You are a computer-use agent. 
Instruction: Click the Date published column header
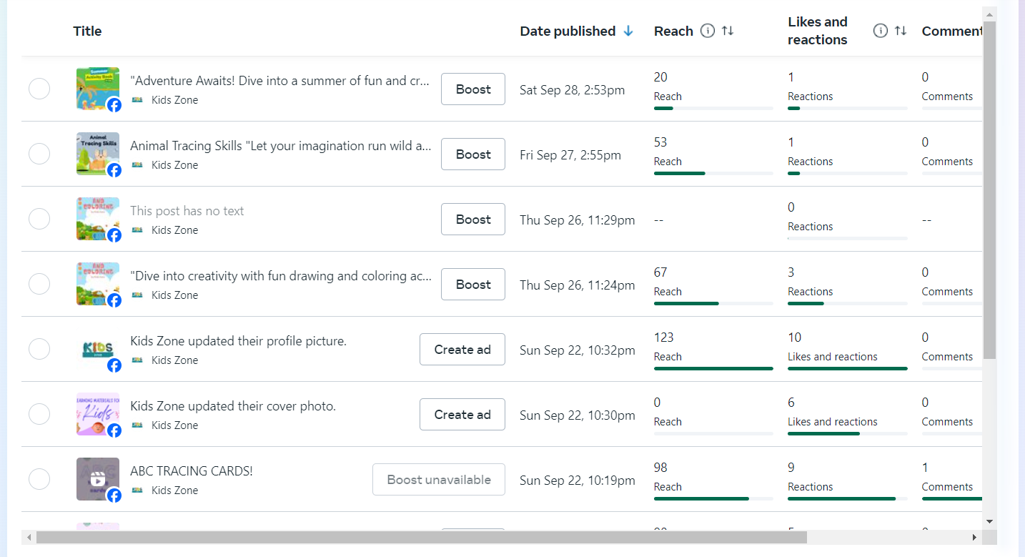tap(568, 31)
